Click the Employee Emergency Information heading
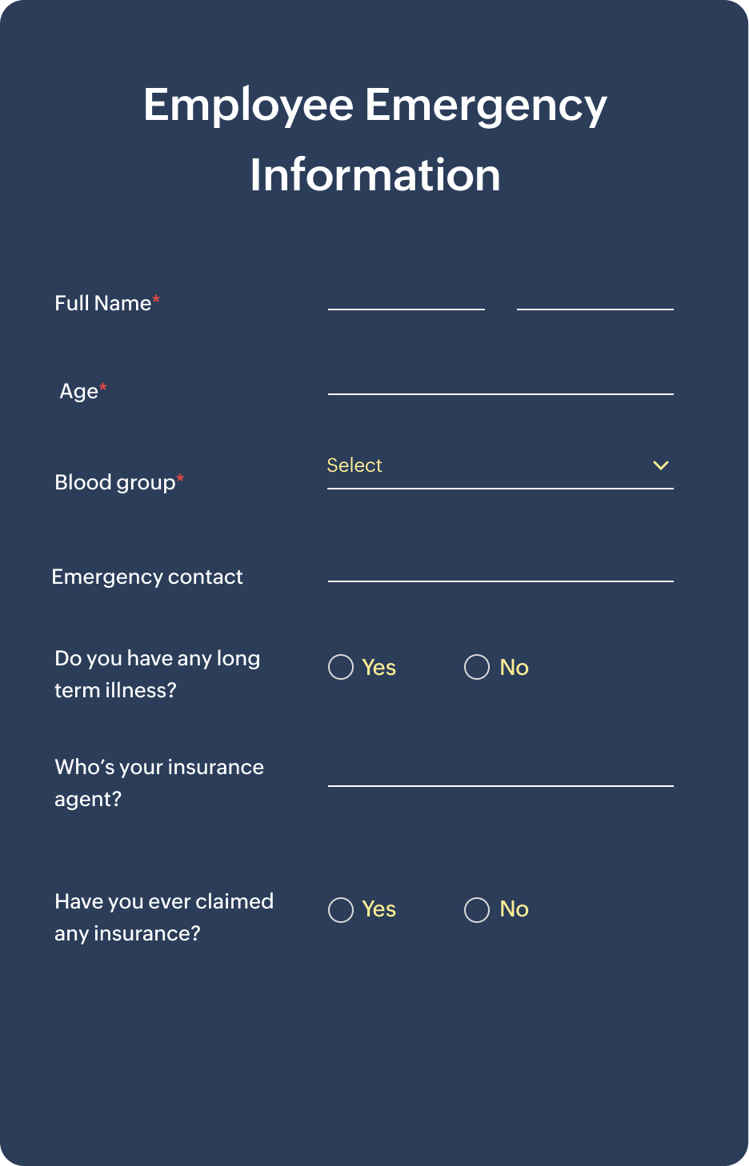The height and width of the screenshot is (1166, 749). [x=374, y=140]
